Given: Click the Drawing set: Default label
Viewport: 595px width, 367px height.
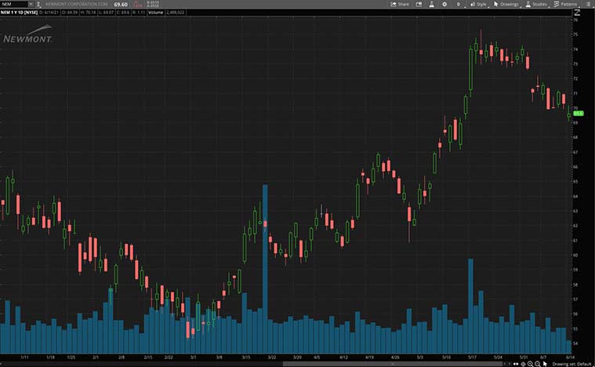Looking at the screenshot, I should (571, 364).
